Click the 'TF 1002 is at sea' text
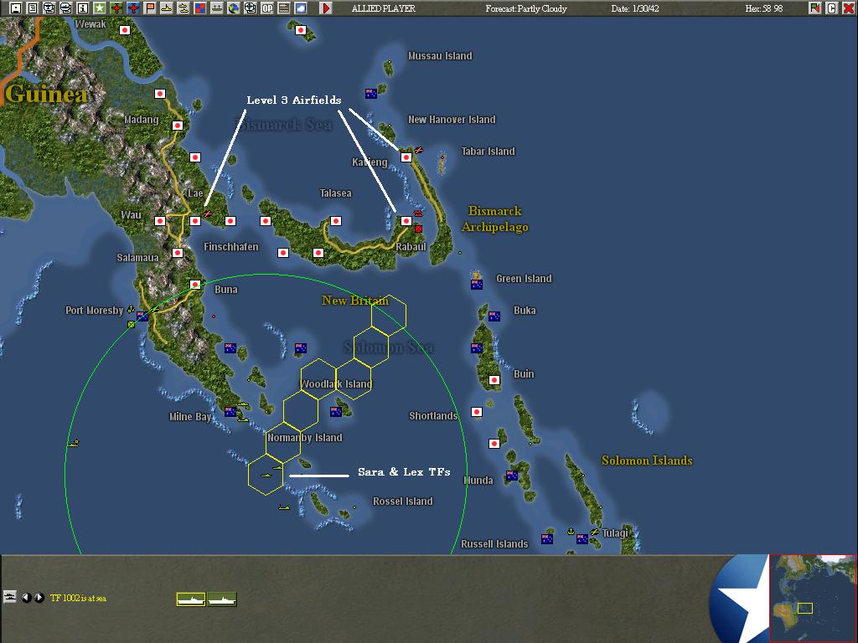Viewport: 858px width, 643px height. click(x=78, y=598)
